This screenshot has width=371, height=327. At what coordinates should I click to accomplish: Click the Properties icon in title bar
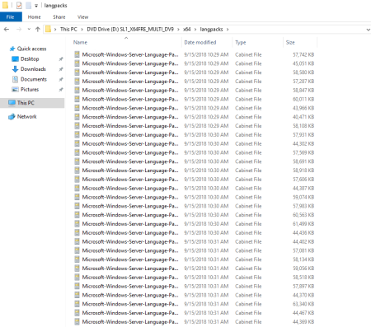pyautogui.click(x=19, y=5)
